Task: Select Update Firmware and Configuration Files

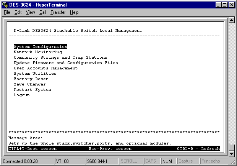Action: pyautogui.click(x=66, y=63)
